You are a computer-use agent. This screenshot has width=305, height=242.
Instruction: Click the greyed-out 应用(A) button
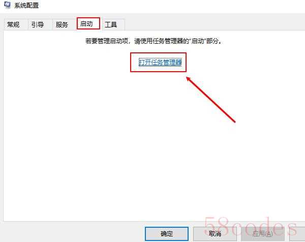263,234
